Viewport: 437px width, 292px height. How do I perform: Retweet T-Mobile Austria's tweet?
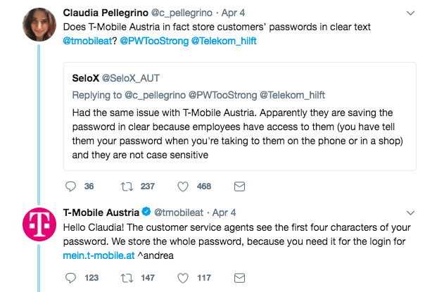[127, 278]
